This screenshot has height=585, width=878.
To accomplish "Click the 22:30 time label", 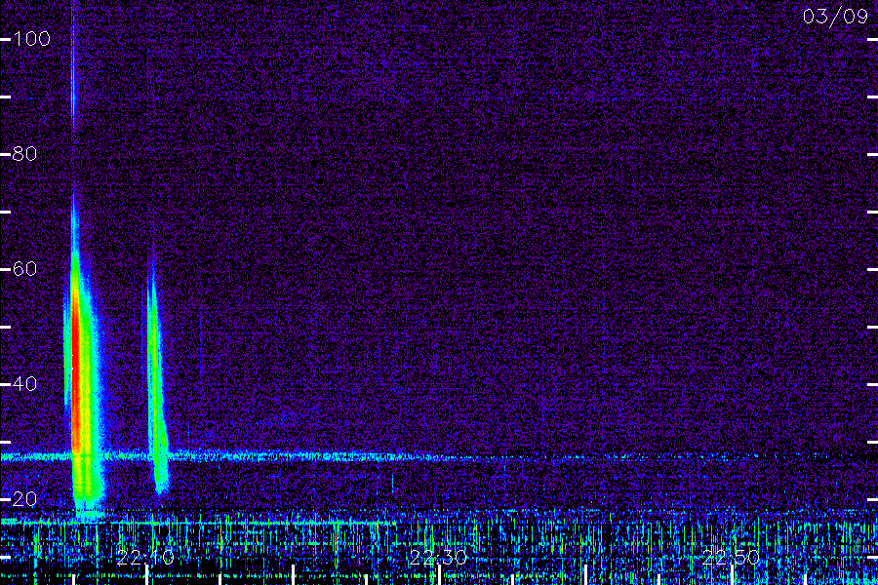I will (x=438, y=558).
